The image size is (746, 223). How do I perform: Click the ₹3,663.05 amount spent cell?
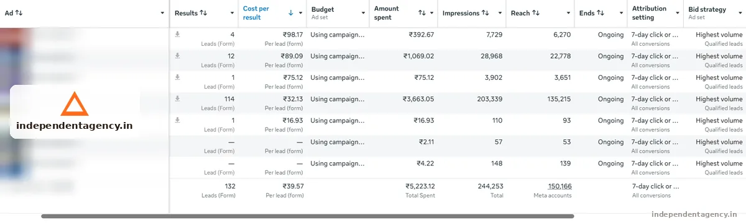tap(418, 99)
